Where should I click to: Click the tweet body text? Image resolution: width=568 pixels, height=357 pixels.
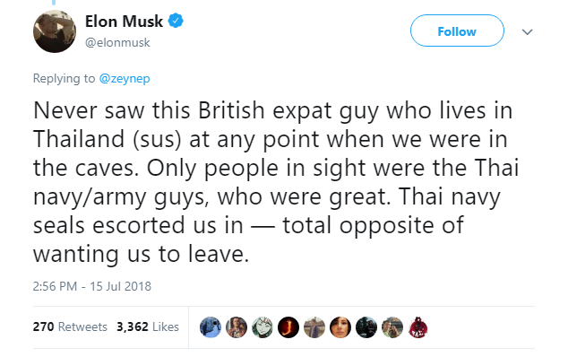(x=276, y=182)
